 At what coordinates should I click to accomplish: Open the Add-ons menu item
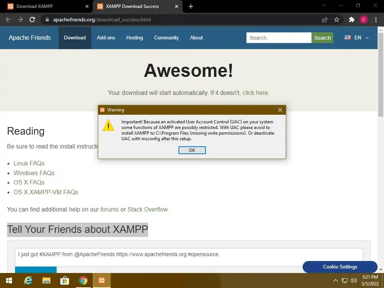(x=106, y=38)
